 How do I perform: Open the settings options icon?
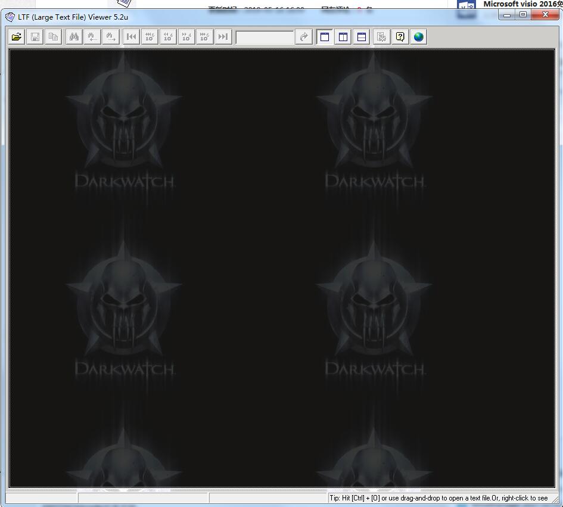(382, 37)
